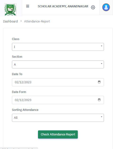Open the hamburger menu icon
This screenshot has height=149, width=113.
pos(28,6)
